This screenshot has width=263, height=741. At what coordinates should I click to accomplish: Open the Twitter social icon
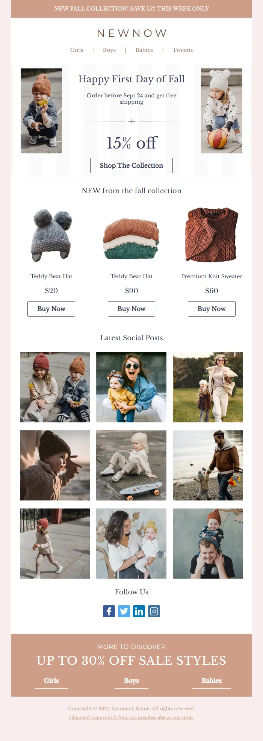tap(124, 611)
